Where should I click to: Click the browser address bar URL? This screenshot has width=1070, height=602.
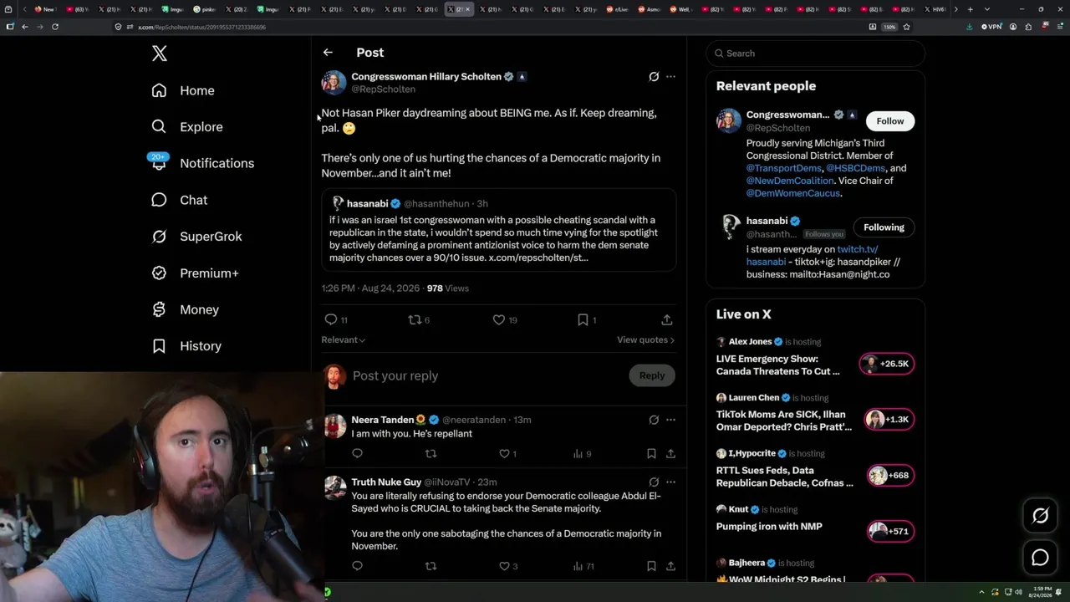click(x=201, y=27)
